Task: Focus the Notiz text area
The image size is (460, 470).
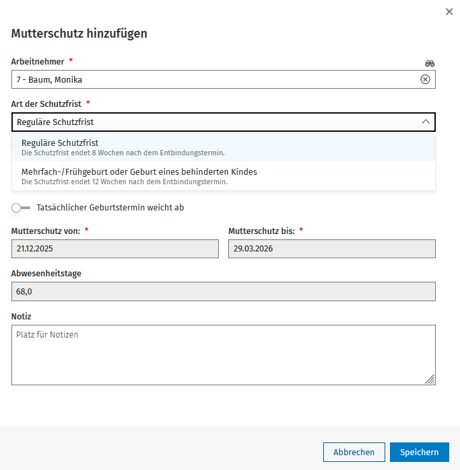Action: click(224, 355)
